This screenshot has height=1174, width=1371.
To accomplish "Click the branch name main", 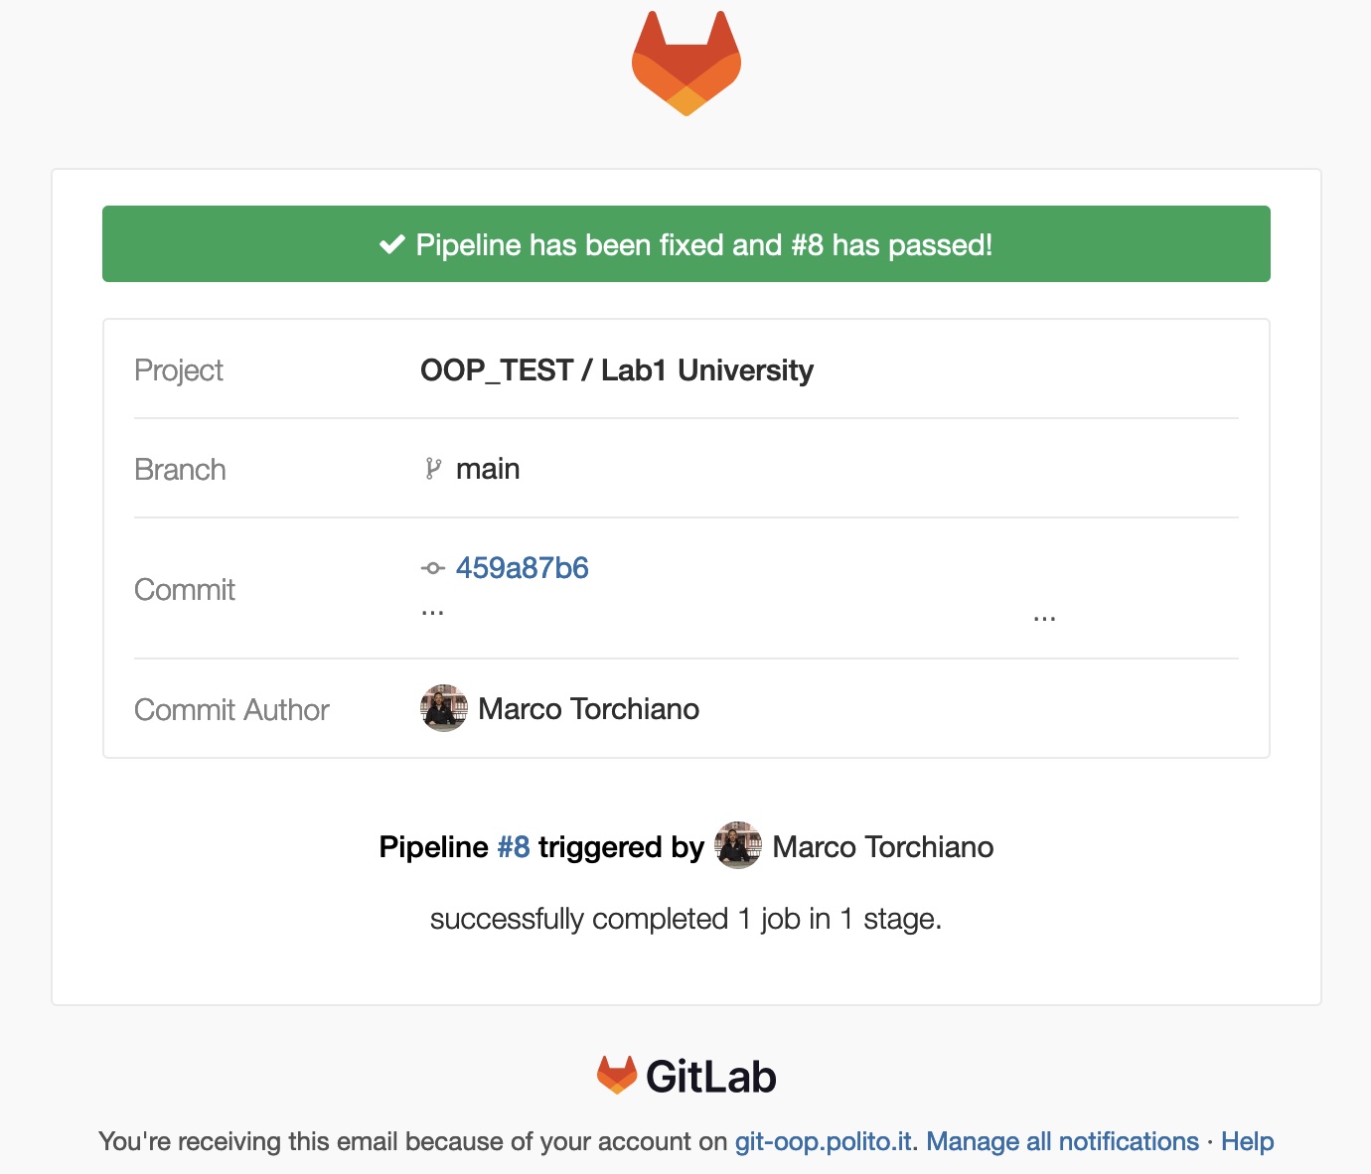I will [488, 469].
